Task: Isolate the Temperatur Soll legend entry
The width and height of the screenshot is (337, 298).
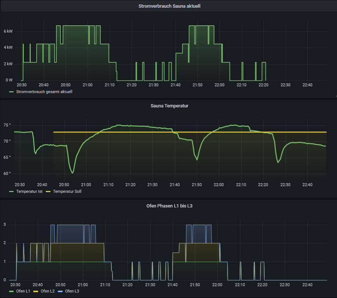Action: pos(67,191)
